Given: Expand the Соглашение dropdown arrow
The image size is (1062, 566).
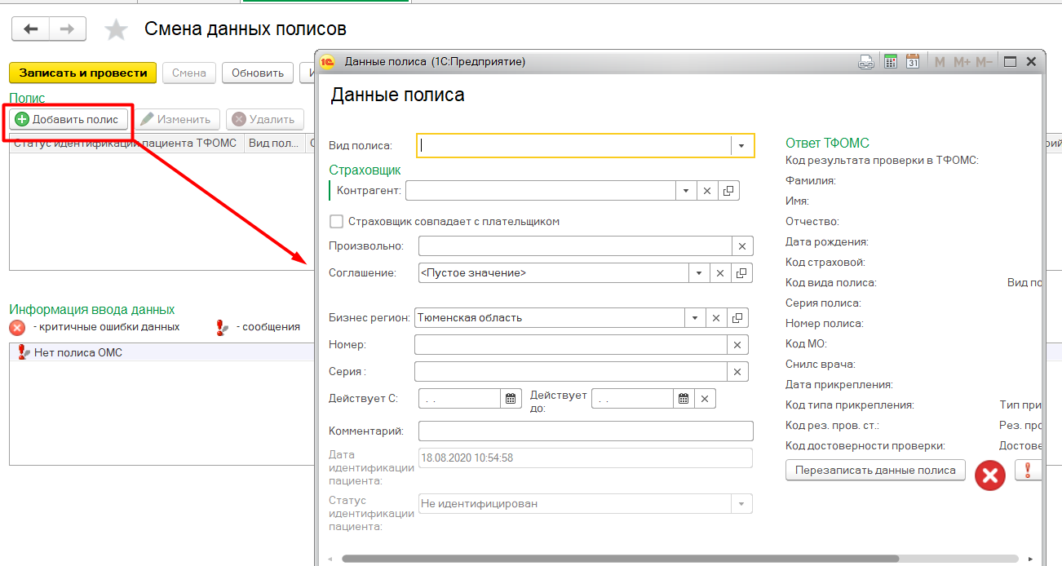Looking at the screenshot, I should [699, 273].
